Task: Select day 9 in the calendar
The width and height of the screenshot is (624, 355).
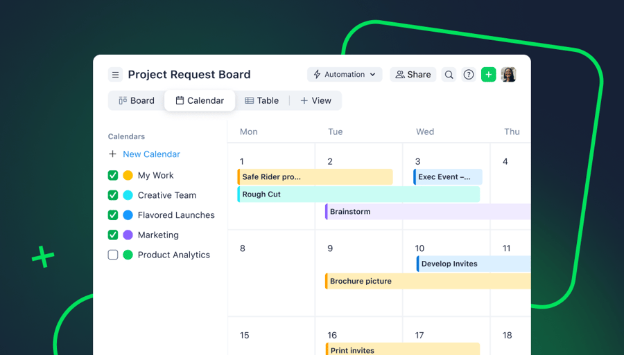Action: [x=330, y=248]
